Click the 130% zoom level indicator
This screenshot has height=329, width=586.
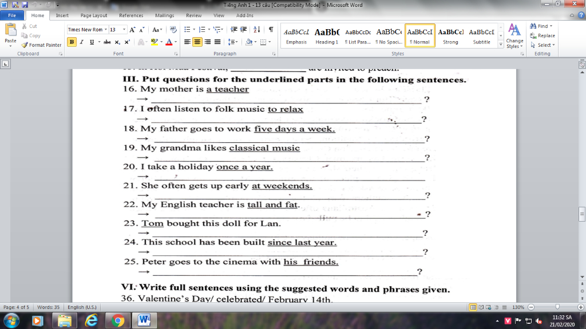click(x=518, y=307)
